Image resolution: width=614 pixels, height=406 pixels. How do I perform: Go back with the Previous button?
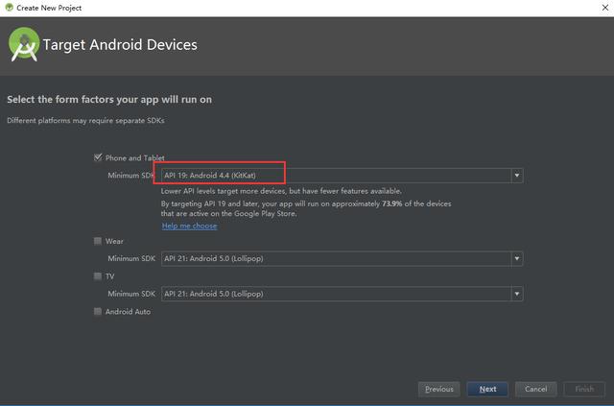[x=439, y=389]
